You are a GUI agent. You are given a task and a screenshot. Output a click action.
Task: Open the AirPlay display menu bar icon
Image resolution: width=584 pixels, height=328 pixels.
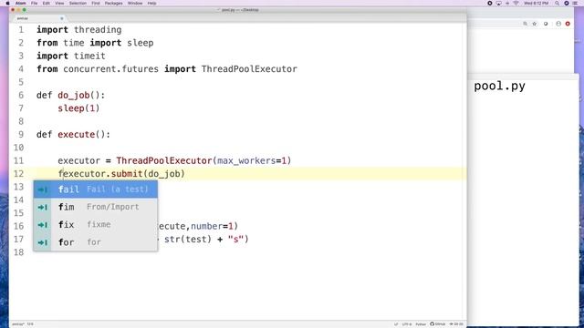[x=499, y=3]
